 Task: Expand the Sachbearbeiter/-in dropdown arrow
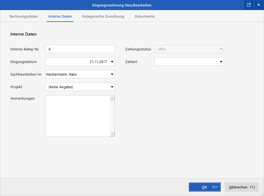[x=112, y=74]
